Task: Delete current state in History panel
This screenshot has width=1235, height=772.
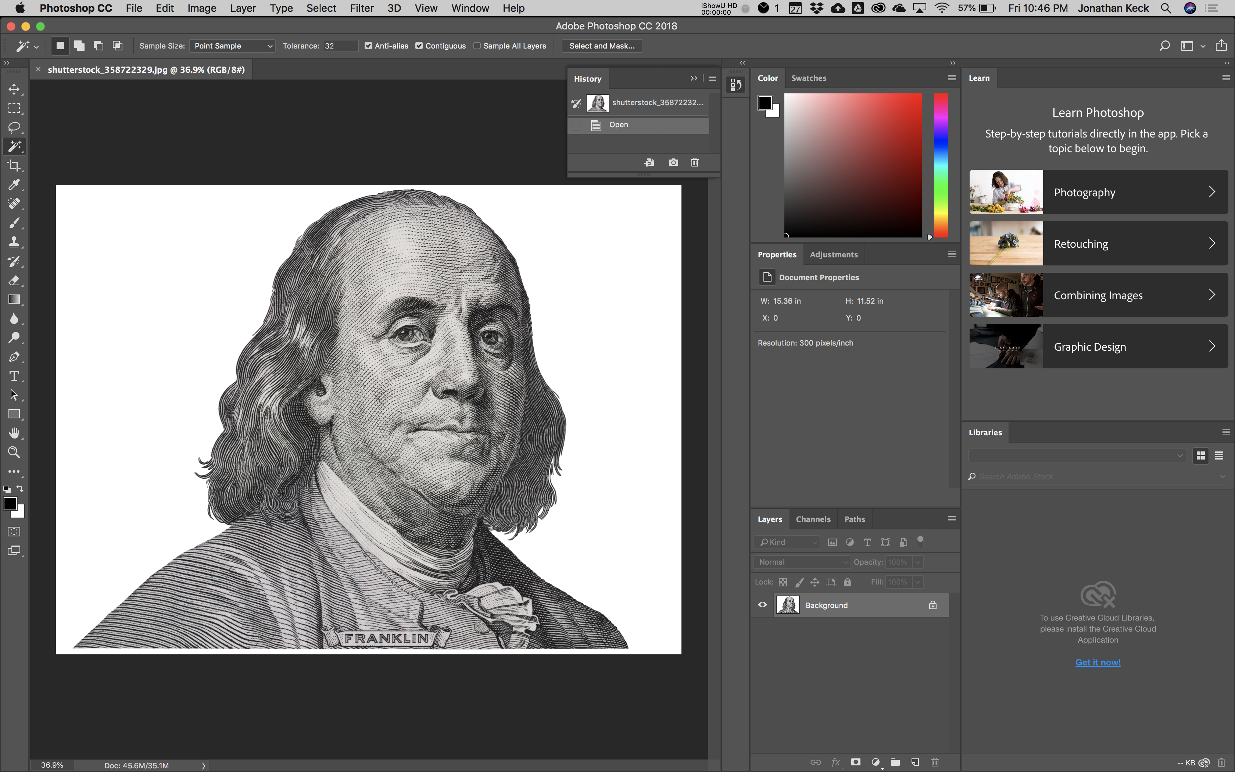Action: [695, 162]
